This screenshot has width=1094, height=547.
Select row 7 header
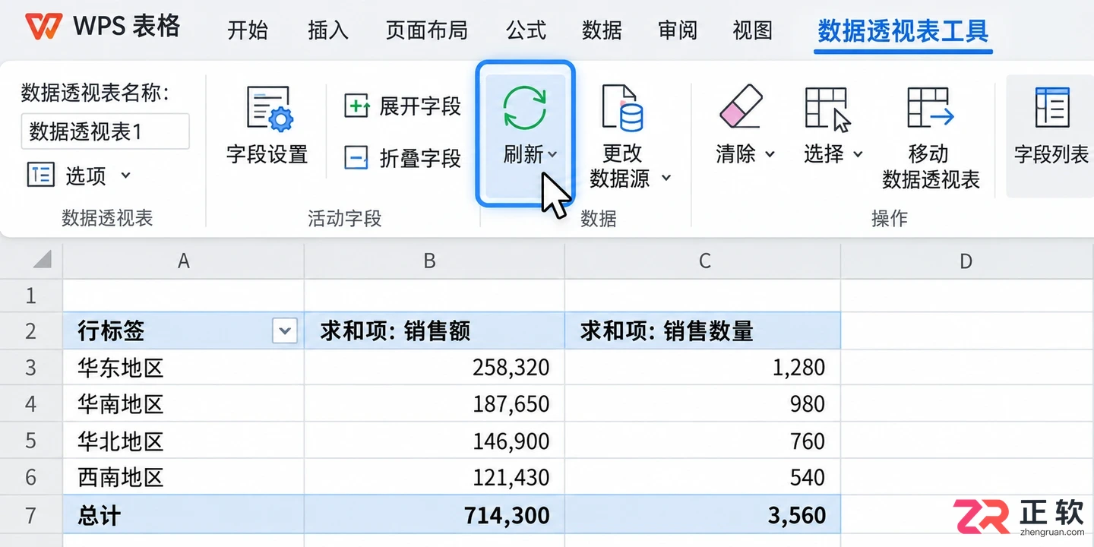click(31, 515)
